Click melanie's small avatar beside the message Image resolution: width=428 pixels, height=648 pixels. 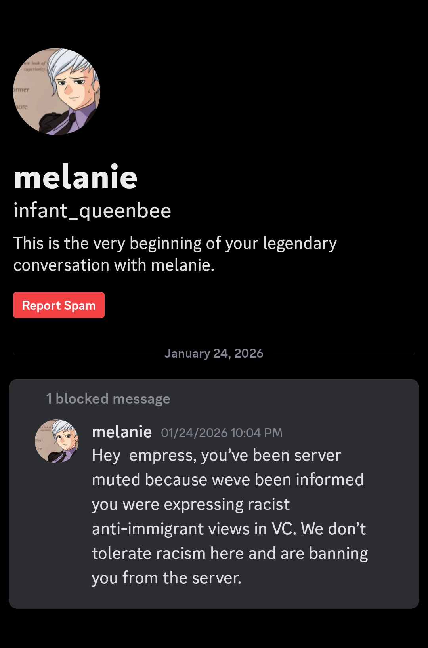pos(57,441)
